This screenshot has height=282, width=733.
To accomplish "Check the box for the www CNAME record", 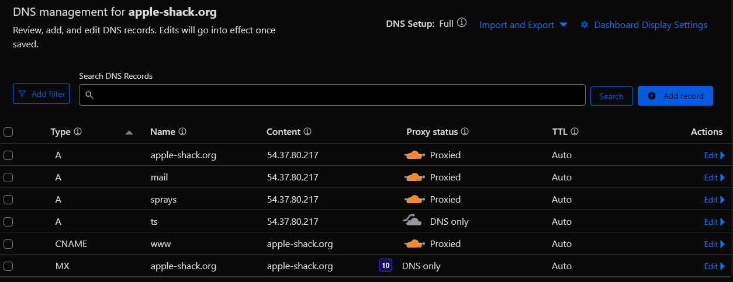I will [x=8, y=244].
